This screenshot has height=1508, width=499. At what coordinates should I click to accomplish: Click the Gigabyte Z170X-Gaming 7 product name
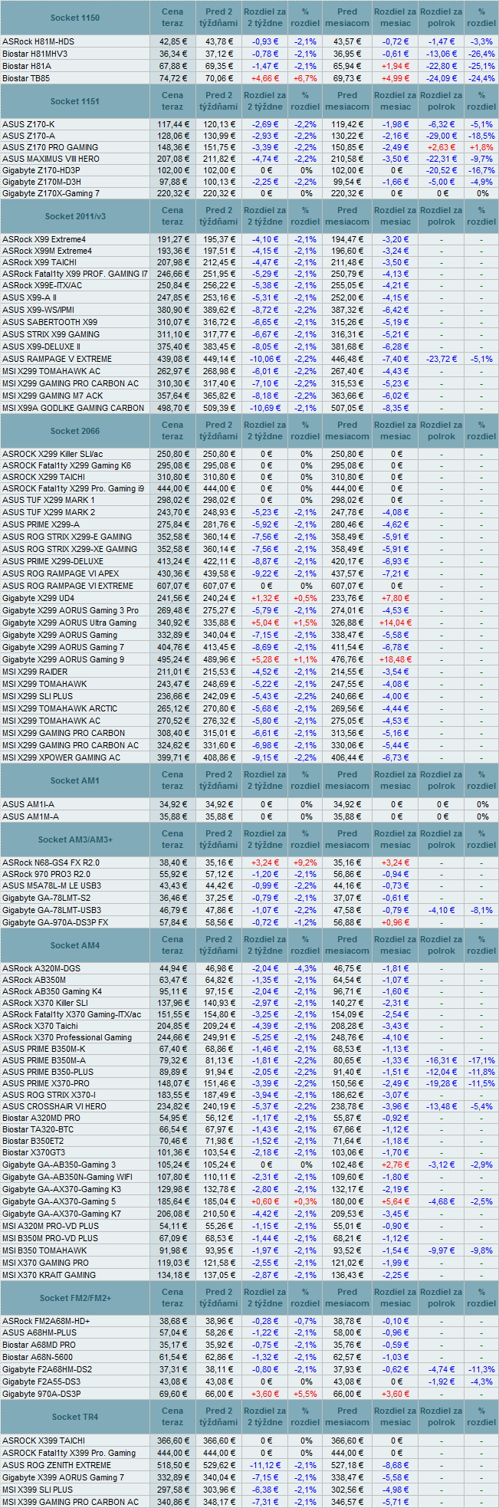pyautogui.click(x=51, y=193)
